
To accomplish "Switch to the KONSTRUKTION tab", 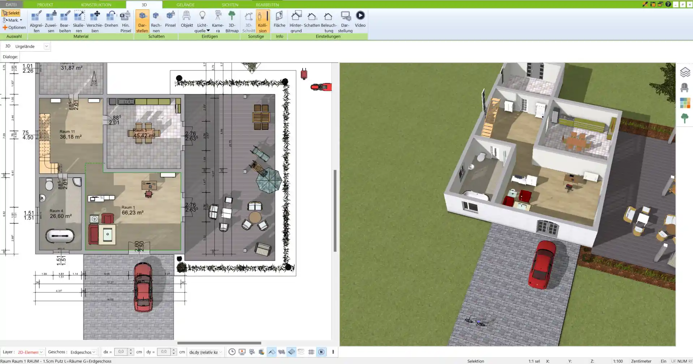I will pos(96,5).
